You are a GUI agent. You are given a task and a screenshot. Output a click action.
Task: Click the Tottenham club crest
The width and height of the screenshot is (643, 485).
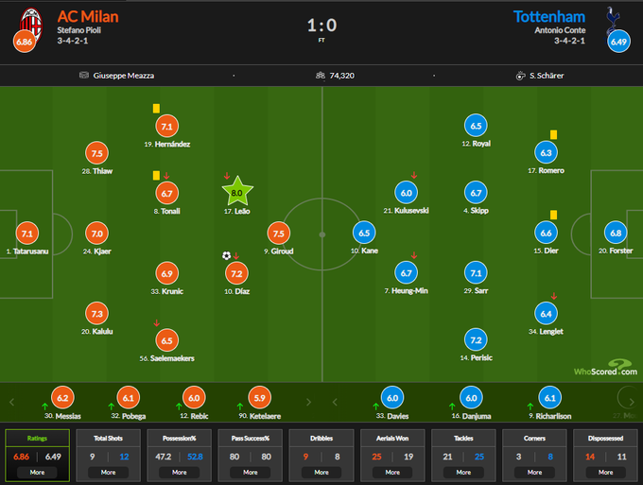pos(609,18)
